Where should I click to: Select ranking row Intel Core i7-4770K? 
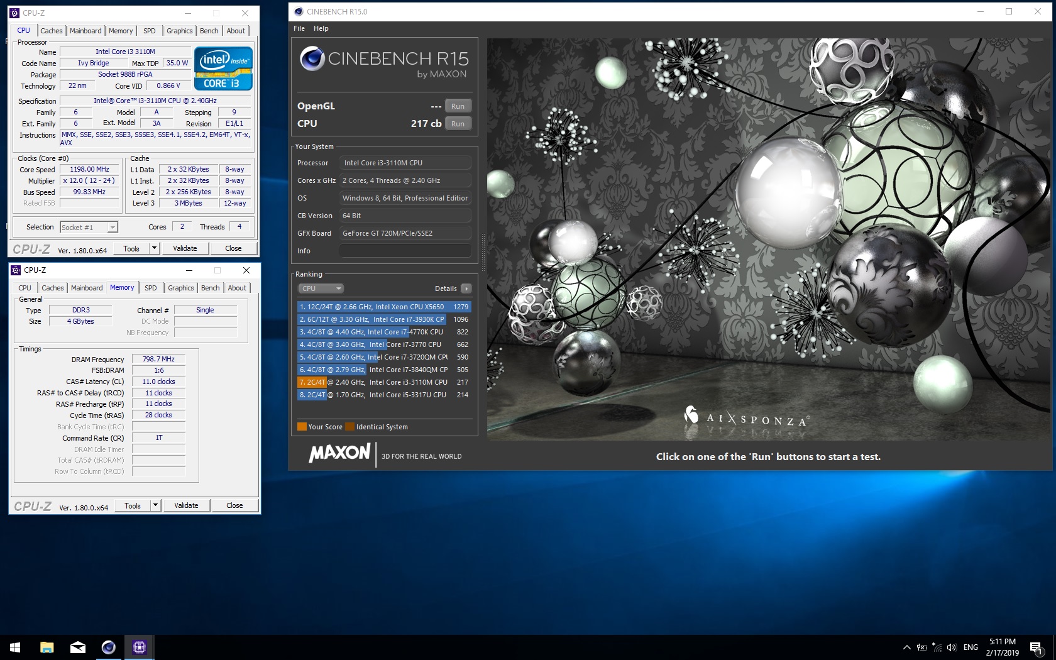[x=384, y=332]
